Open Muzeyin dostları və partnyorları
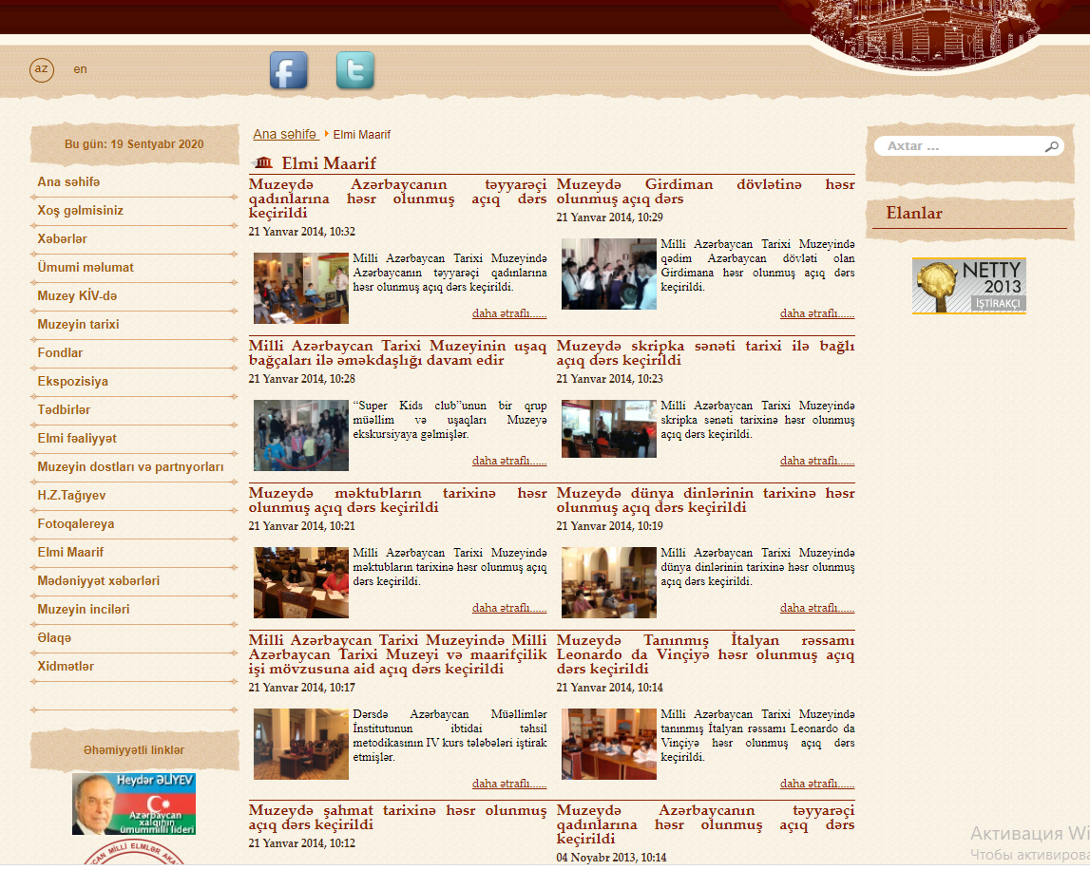Viewport: 1090px width, 870px height. point(131,467)
